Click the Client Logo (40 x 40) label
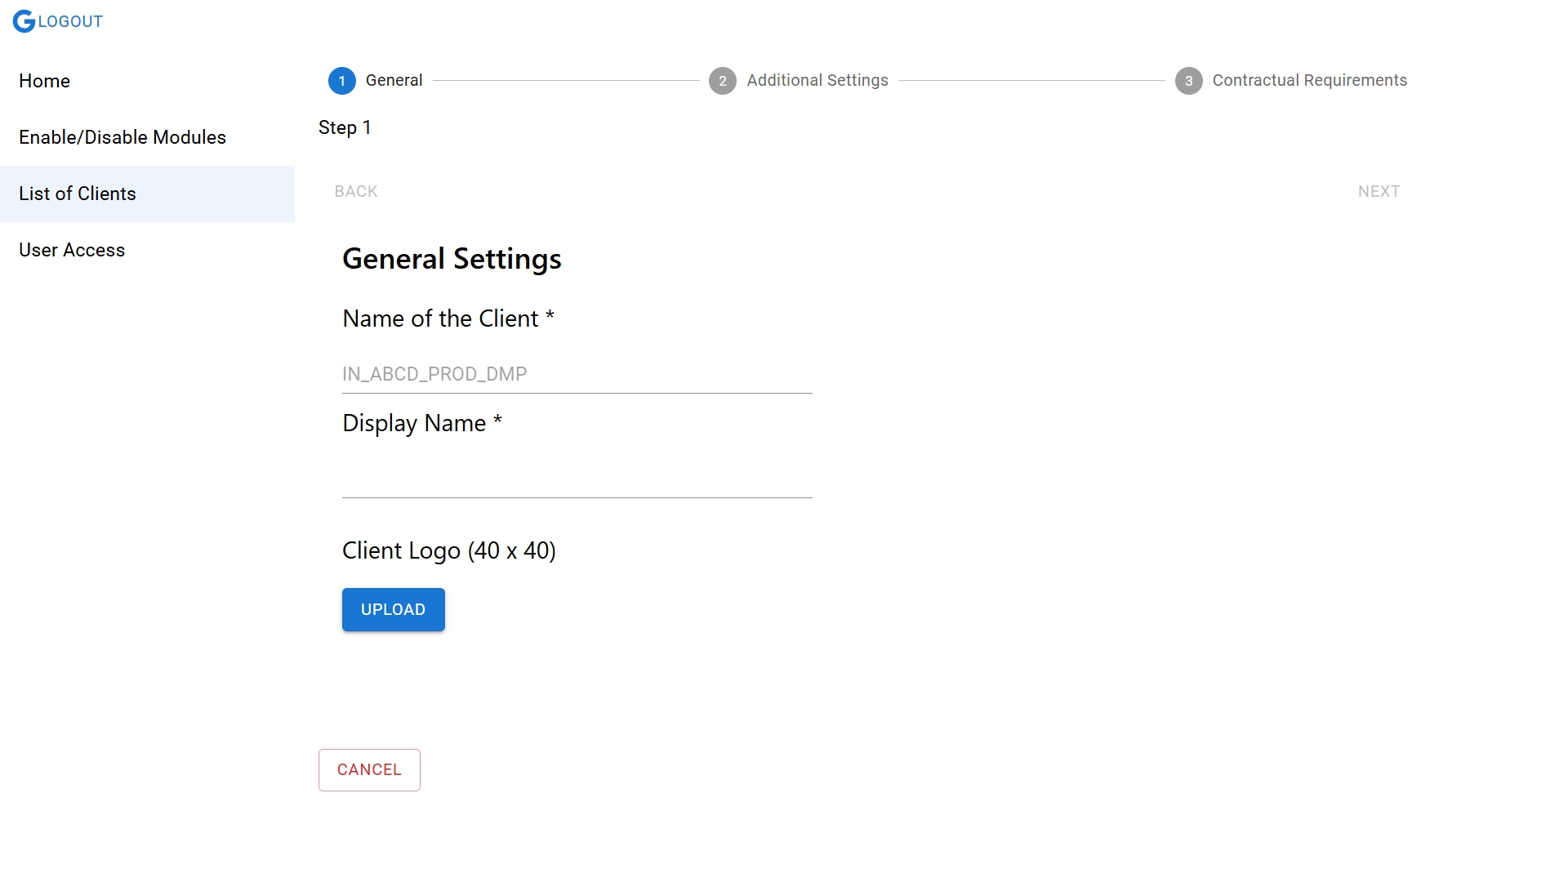The height and width of the screenshot is (882, 1568). click(x=448, y=550)
